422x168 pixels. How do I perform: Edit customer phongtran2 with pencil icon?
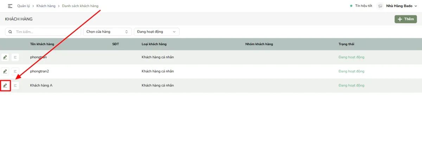pos(5,71)
